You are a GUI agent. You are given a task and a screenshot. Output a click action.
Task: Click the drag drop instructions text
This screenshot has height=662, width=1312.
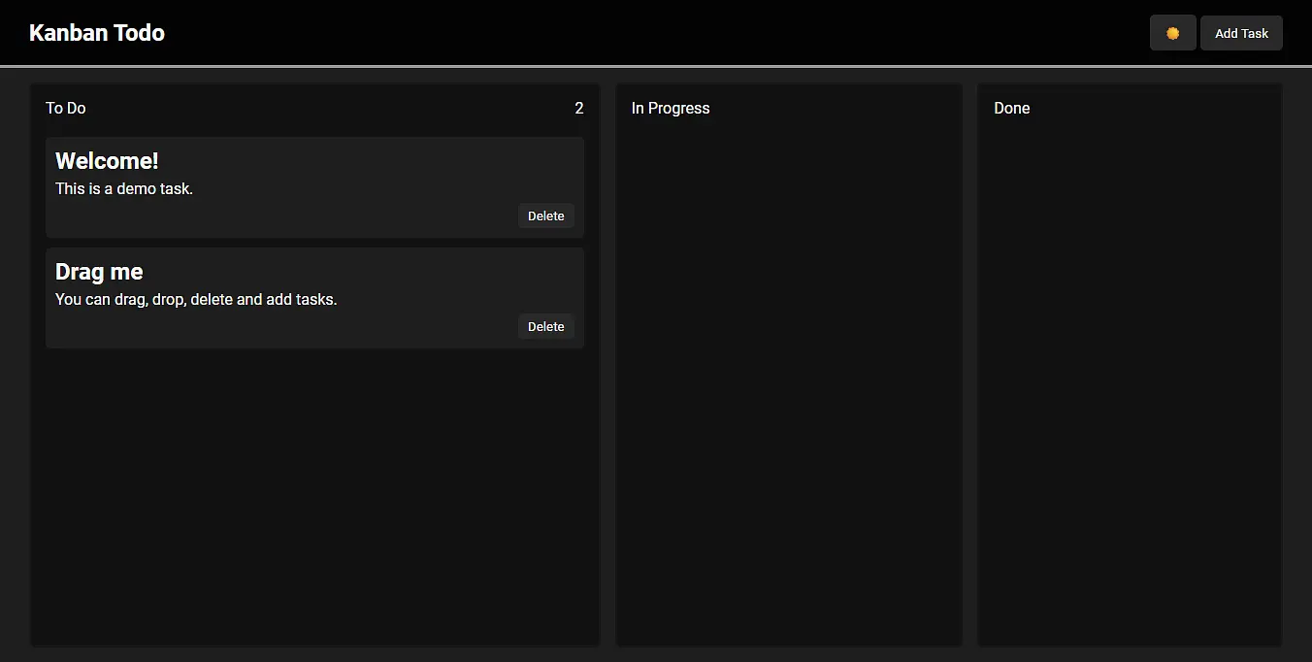pyautogui.click(x=196, y=299)
